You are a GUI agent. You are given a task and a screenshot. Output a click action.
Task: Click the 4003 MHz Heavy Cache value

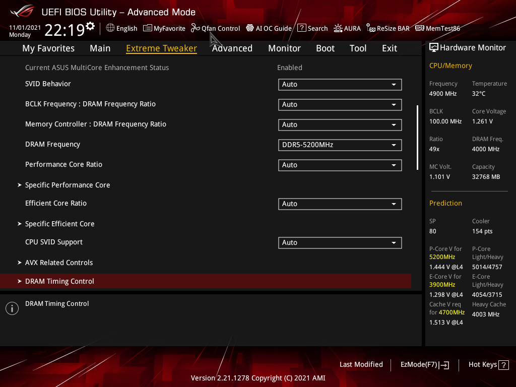coord(486,314)
